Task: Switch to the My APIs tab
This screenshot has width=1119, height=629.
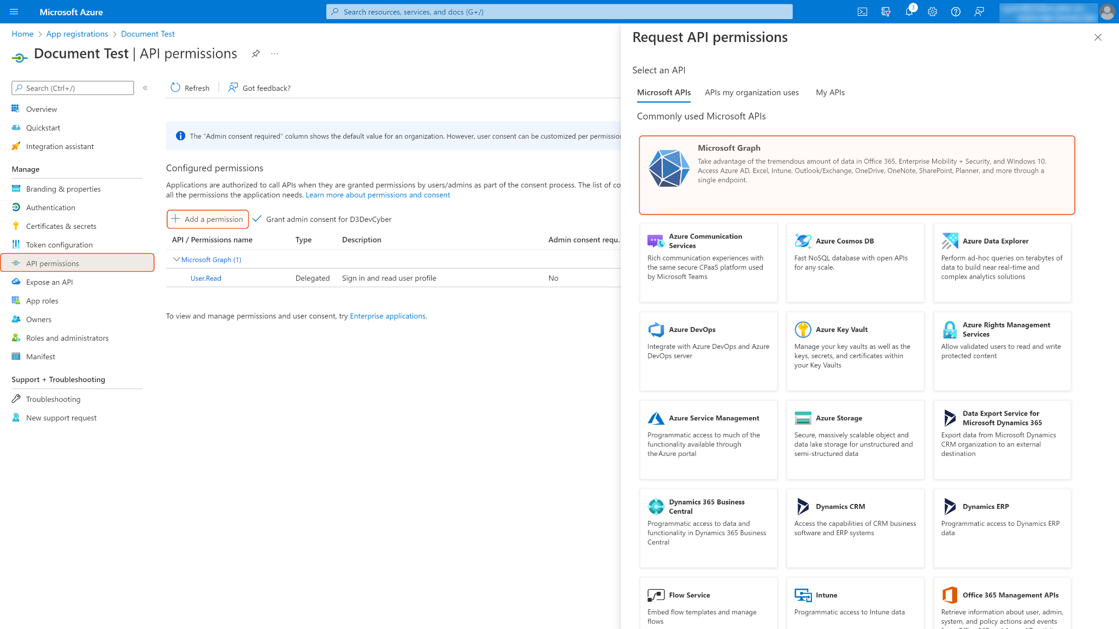Action: point(830,92)
